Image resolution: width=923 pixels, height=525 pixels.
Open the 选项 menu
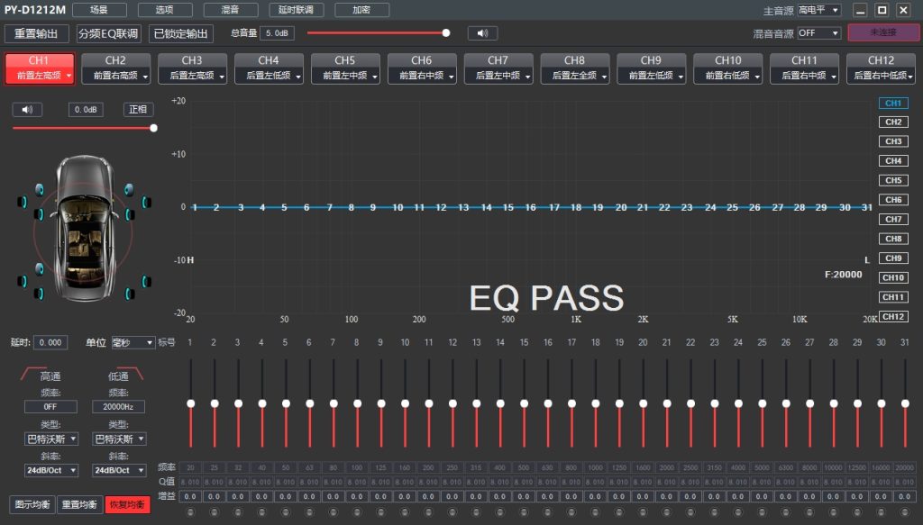point(165,10)
